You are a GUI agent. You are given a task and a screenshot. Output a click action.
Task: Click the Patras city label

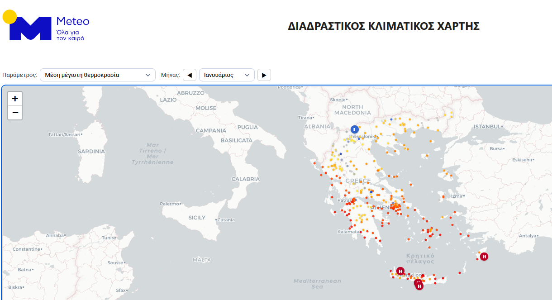point(345,200)
